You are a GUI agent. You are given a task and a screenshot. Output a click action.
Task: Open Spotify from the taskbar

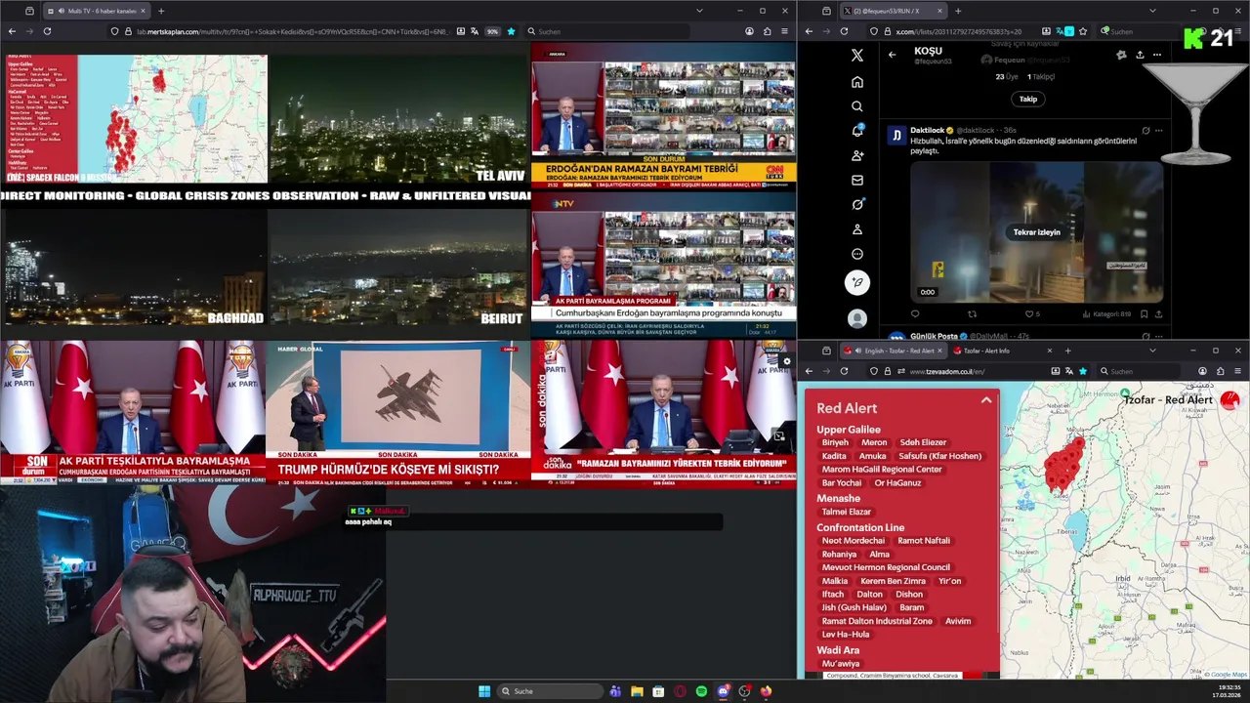701,691
